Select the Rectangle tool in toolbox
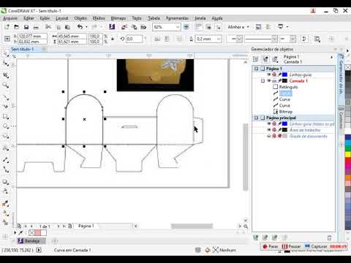This screenshot has height=263, width=351. 5,116
